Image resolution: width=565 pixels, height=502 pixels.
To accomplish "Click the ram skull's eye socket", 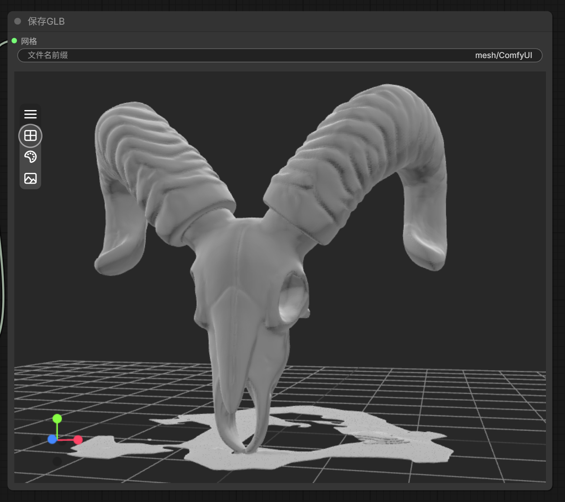I will coord(292,297).
